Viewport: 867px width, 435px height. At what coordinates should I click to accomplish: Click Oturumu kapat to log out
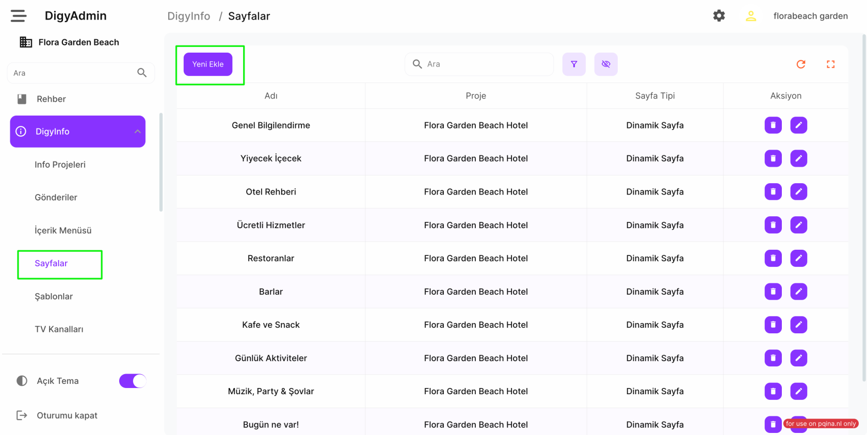[x=67, y=415]
